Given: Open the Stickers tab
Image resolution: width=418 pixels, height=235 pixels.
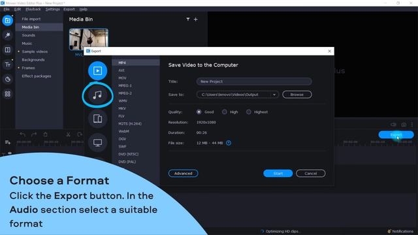Looking at the screenshot, I should click(x=7, y=79).
